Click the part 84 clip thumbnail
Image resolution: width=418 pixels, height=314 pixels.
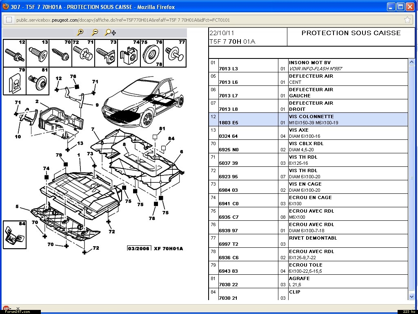coord(15,235)
